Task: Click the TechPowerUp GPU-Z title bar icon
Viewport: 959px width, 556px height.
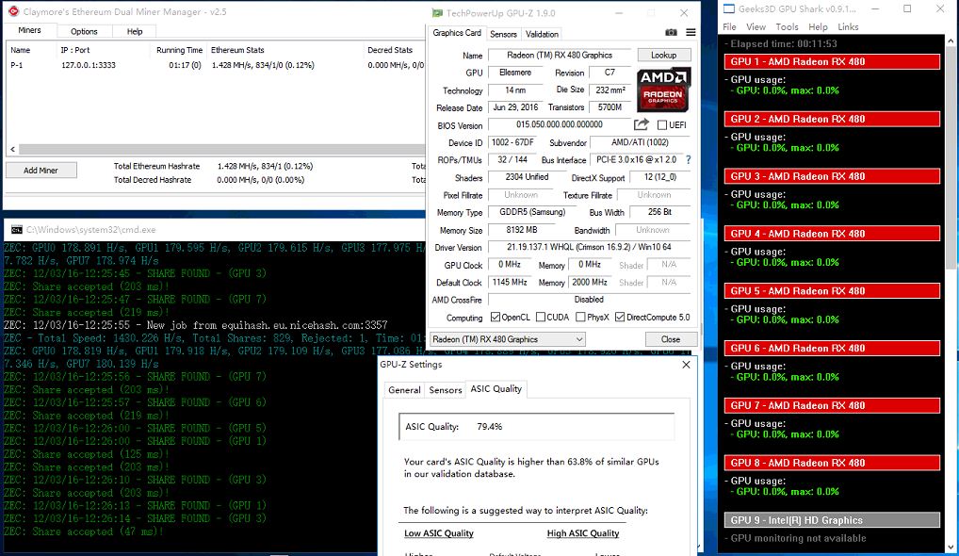Action: pyautogui.click(x=438, y=13)
